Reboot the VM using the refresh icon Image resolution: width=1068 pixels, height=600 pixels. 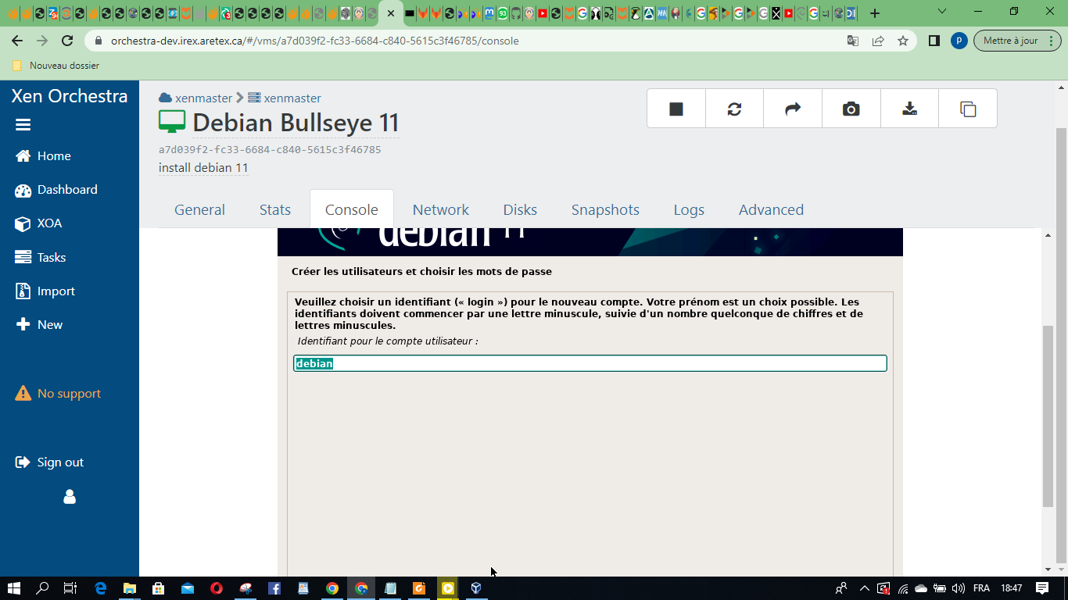[x=734, y=109]
